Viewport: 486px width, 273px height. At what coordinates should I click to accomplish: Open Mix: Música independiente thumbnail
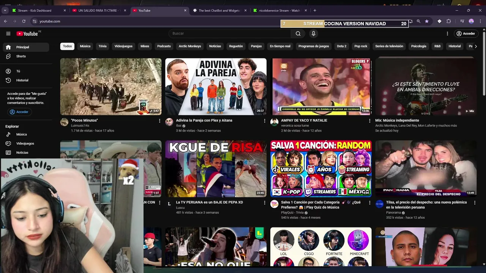[x=426, y=86]
